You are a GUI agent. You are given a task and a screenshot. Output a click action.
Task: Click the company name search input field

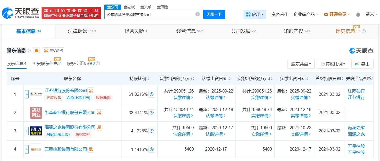point(149,14)
